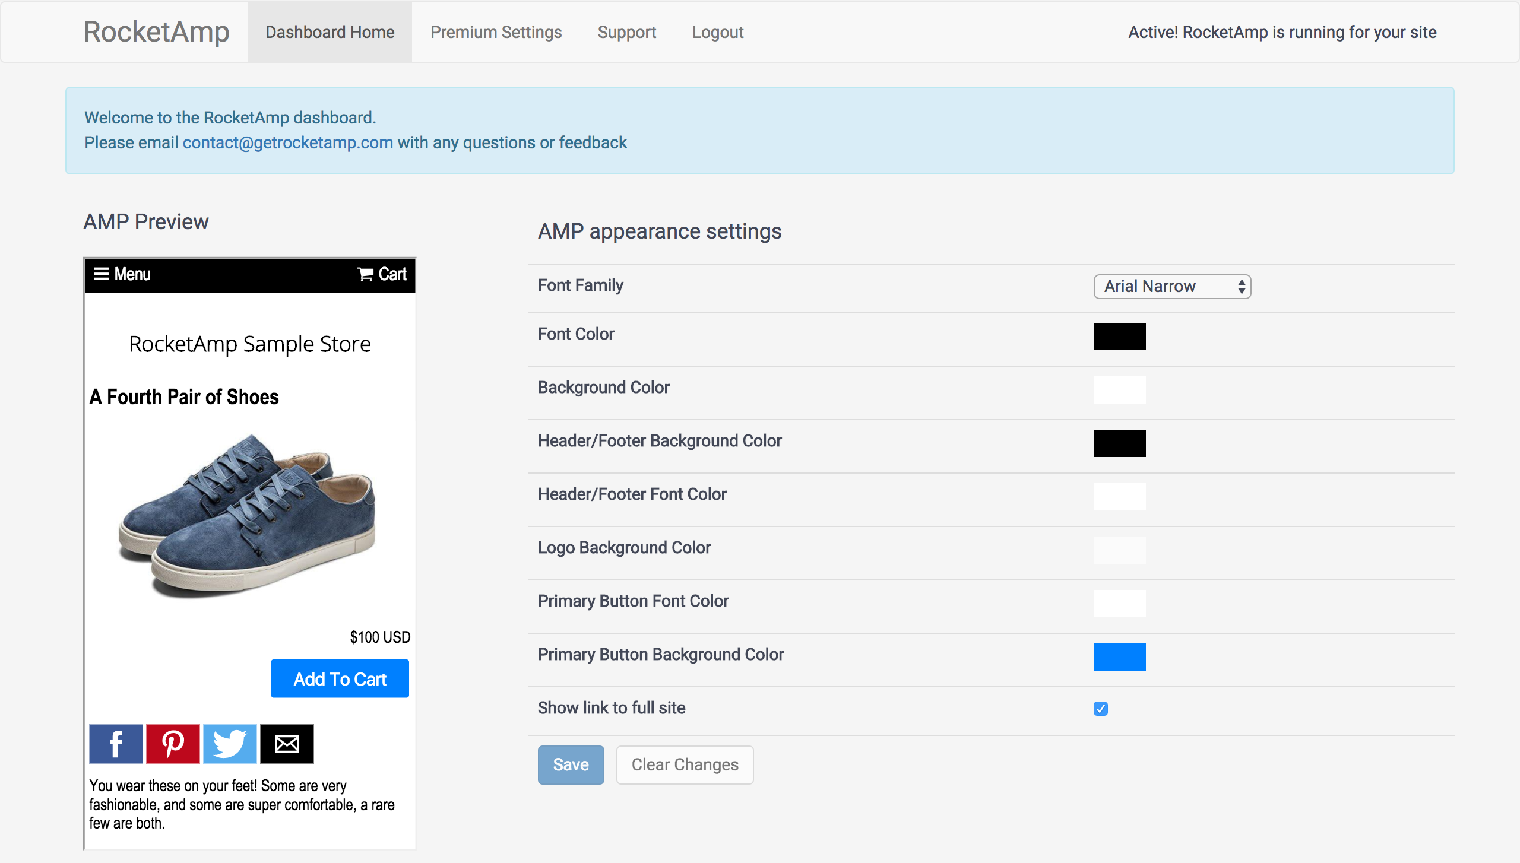Viewport: 1520px width, 863px height.
Task: Open the Logo Background Color swatch
Action: tap(1119, 550)
